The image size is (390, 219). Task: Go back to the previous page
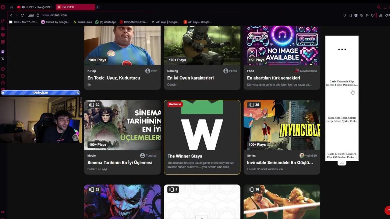(x=11, y=15)
